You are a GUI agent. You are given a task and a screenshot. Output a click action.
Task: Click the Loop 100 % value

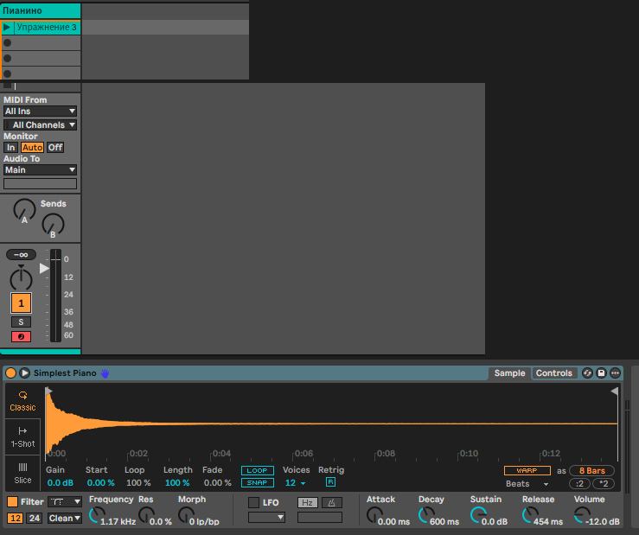click(138, 483)
